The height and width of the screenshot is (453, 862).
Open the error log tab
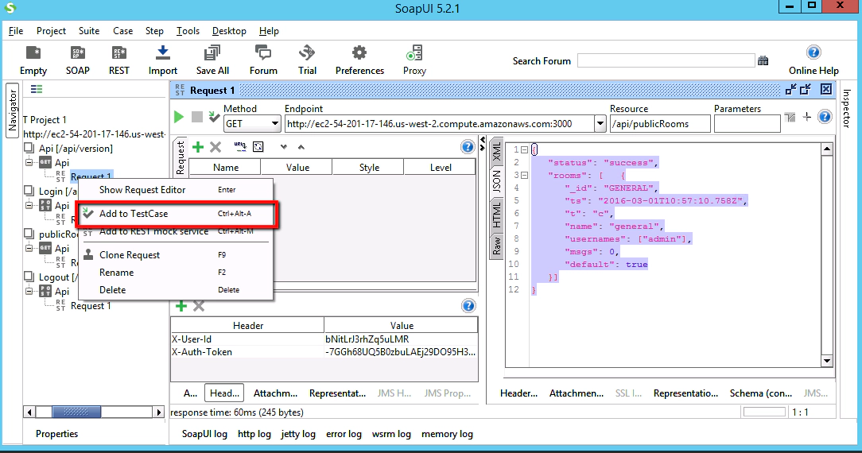(x=344, y=434)
